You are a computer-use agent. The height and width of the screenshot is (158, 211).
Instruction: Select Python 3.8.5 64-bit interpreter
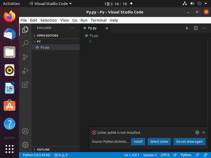(x=36, y=155)
